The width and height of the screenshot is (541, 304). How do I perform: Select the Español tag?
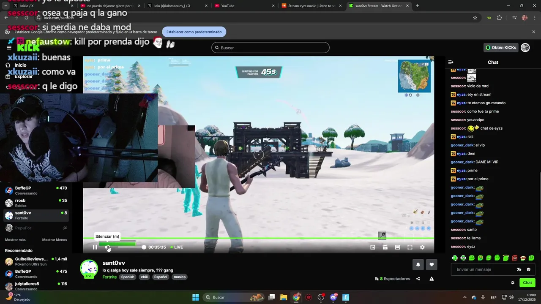161,277
